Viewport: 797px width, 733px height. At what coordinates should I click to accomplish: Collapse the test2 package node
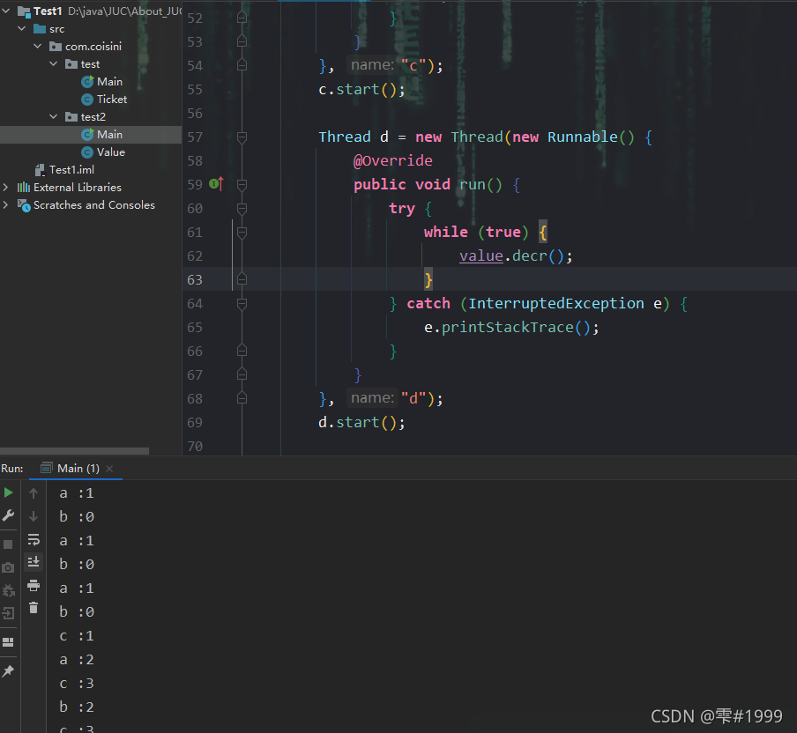[x=54, y=117]
